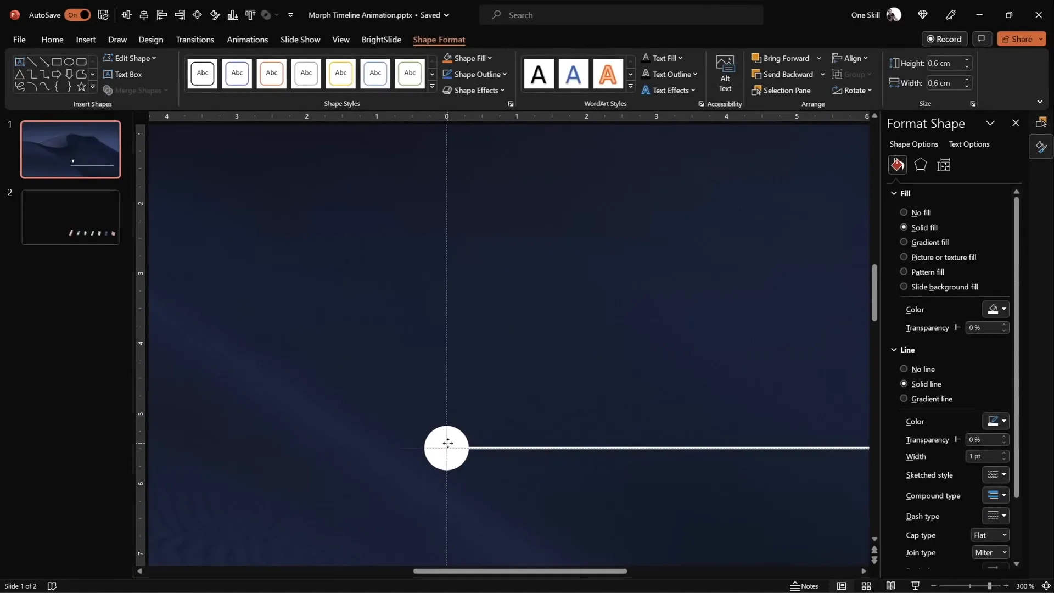Select the Gradient fill option
This screenshot has height=593, width=1054.
coord(904,242)
